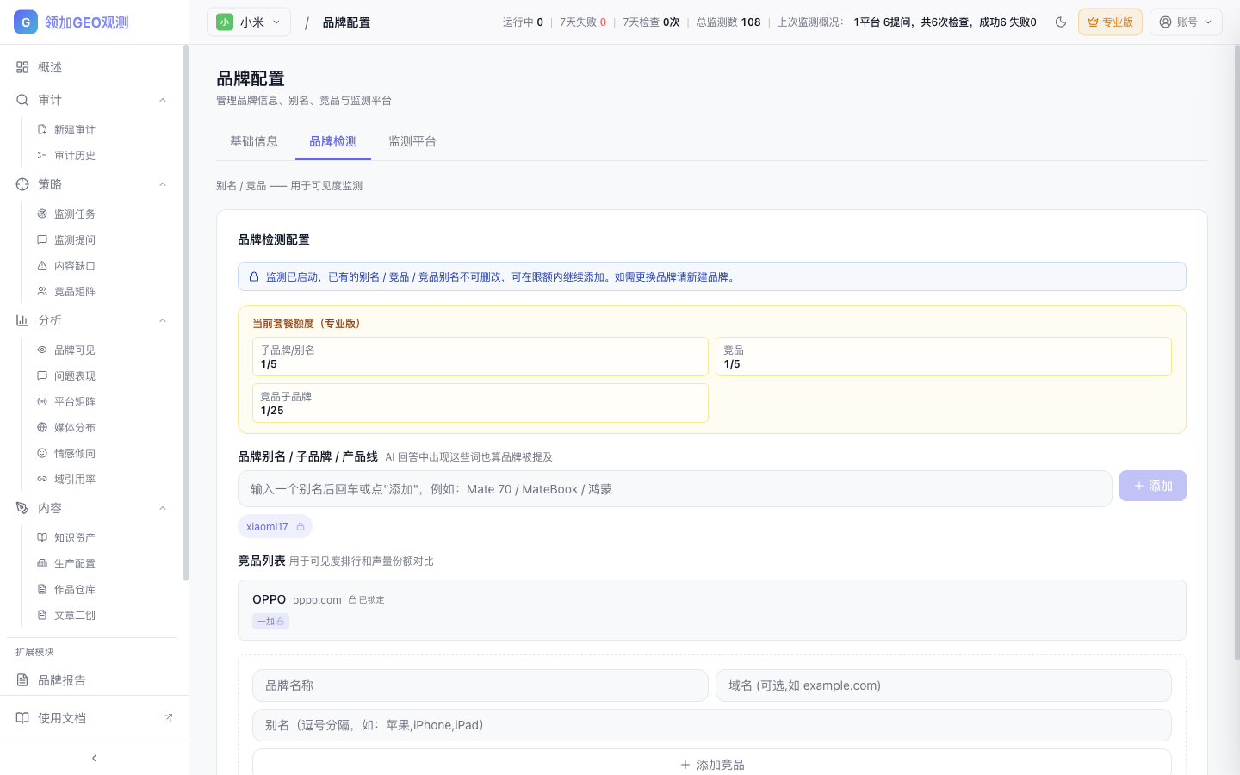The height and width of the screenshot is (775, 1240).
Task: Click the 媒体分布 globe icon
Action: point(42,427)
